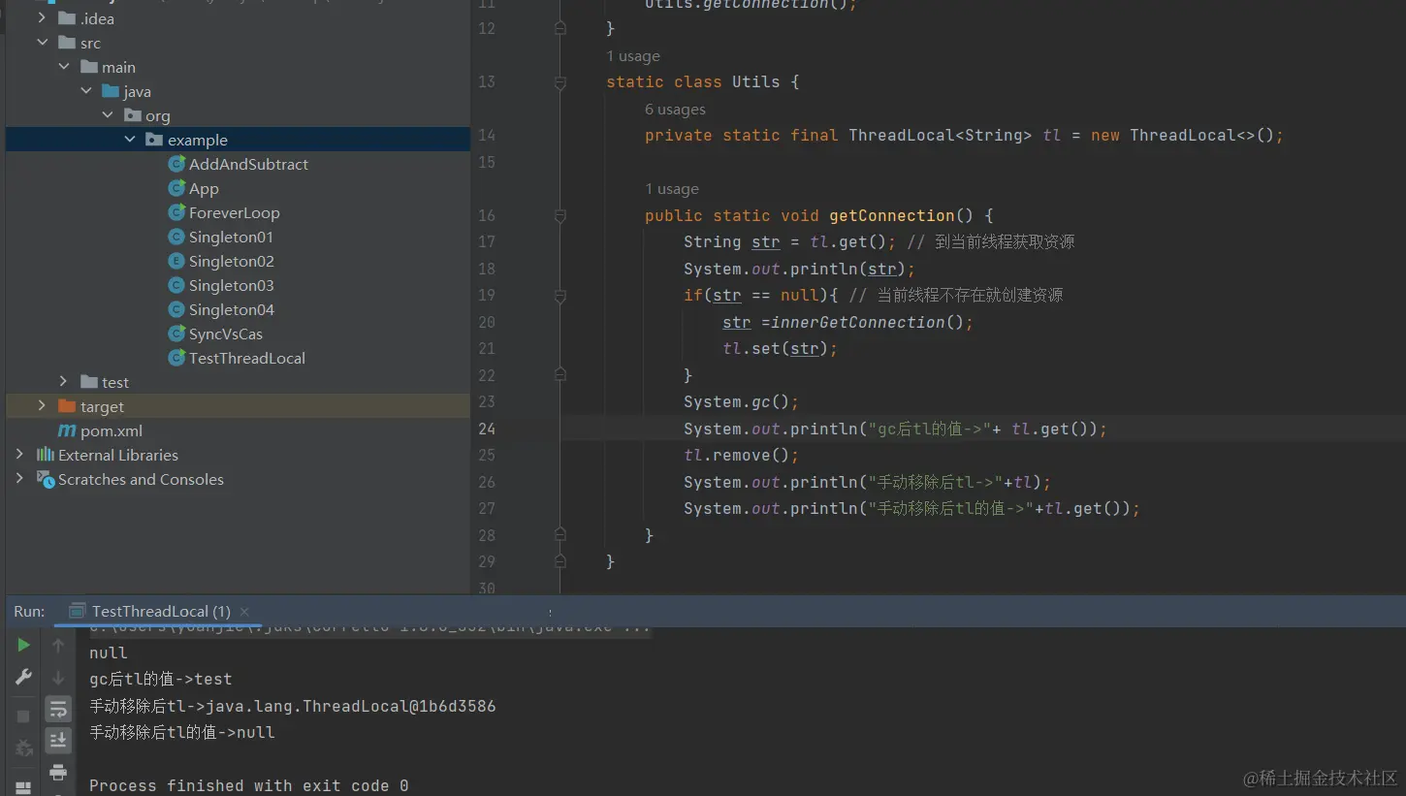This screenshot has height=796, width=1406.
Task: Click the restore layout icon in Run panel
Action: point(23,787)
